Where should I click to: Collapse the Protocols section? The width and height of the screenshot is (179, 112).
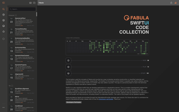coord(16,15)
